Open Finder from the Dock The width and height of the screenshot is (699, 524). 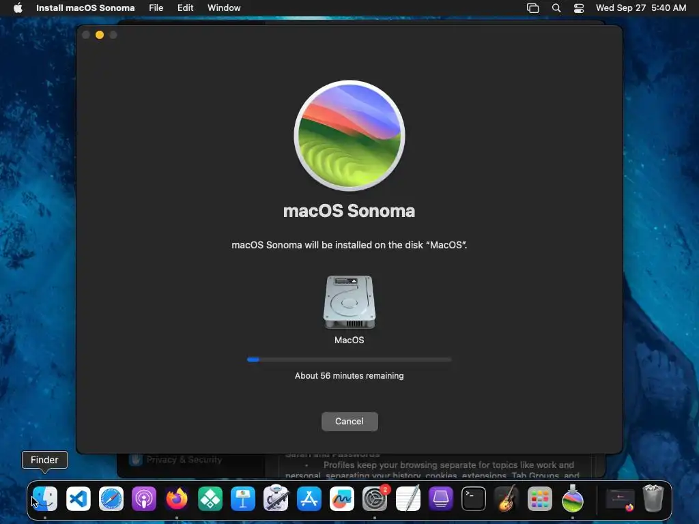click(45, 499)
